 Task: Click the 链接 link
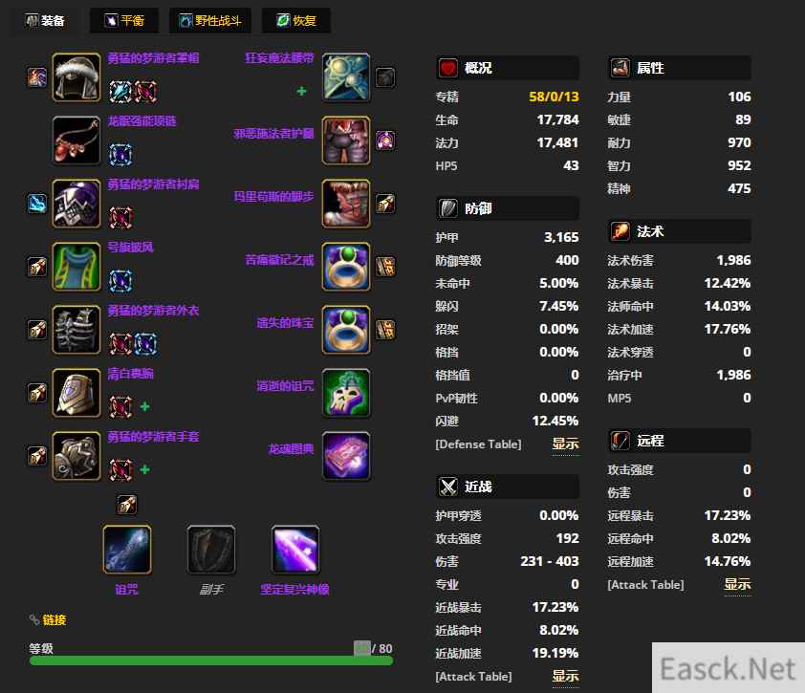(x=54, y=620)
